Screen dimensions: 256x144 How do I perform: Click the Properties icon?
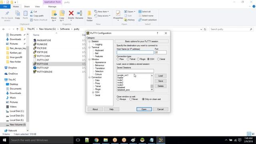(118, 13)
